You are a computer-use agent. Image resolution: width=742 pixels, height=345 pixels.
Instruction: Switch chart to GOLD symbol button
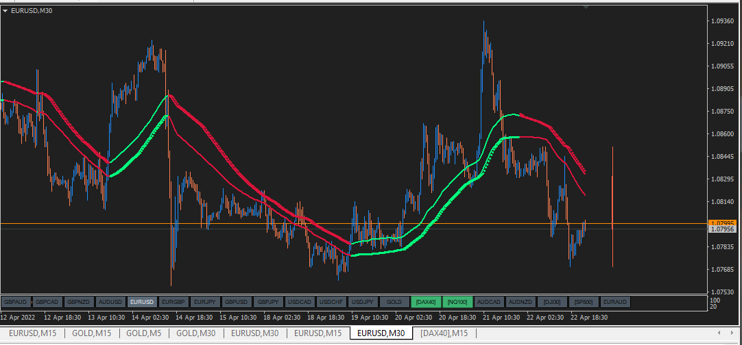pyautogui.click(x=394, y=302)
